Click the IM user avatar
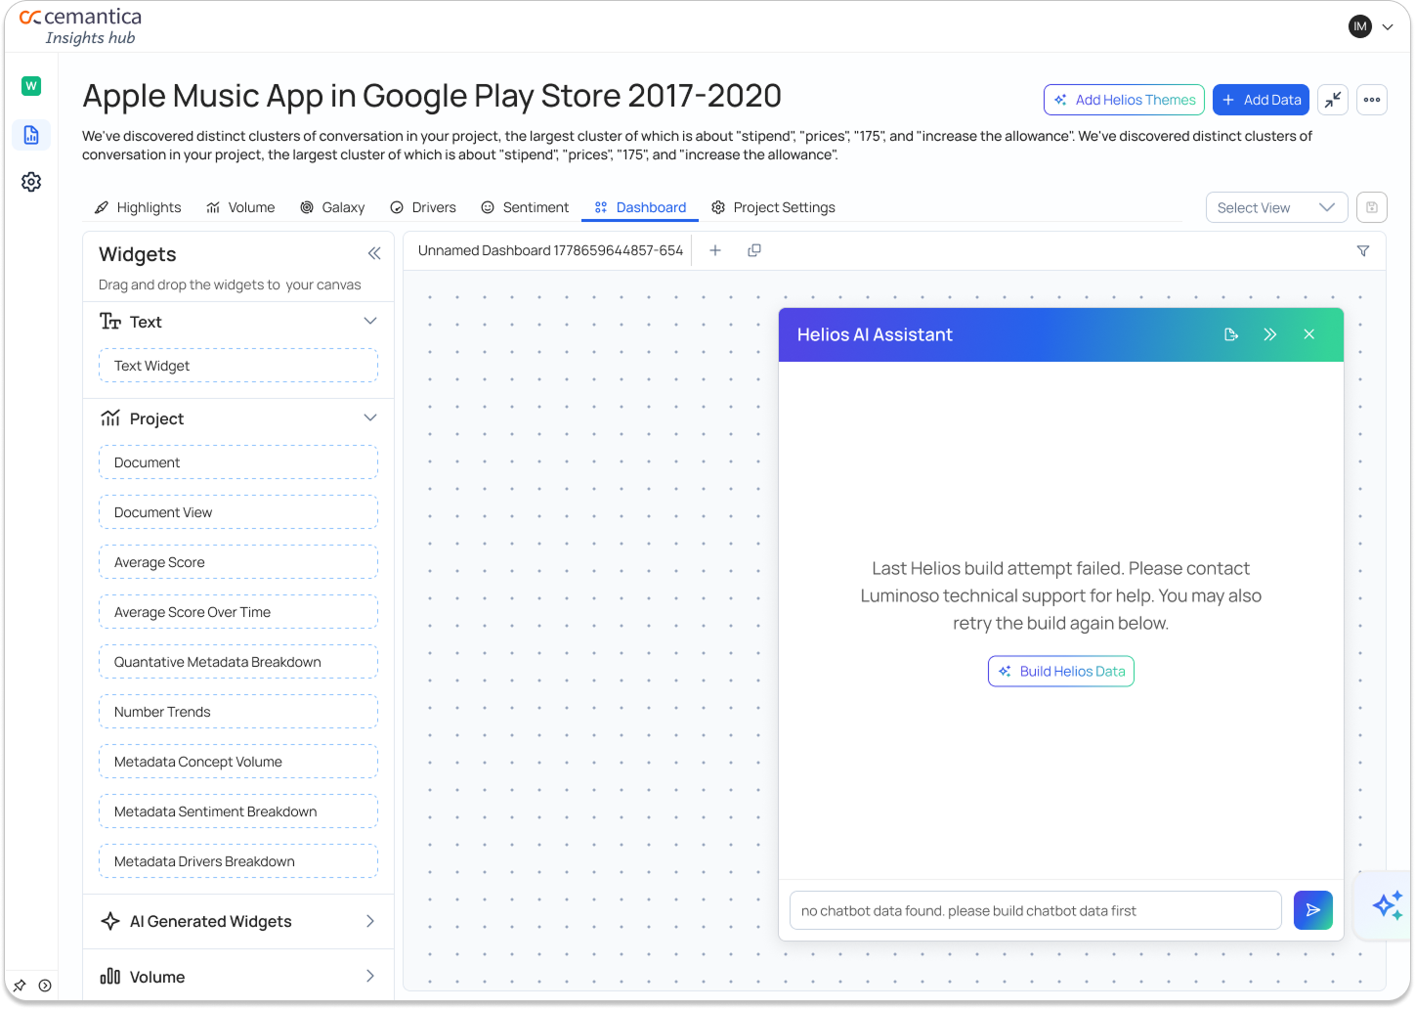The height and width of the screenshot is (1009, 1415). (1360, 26)
